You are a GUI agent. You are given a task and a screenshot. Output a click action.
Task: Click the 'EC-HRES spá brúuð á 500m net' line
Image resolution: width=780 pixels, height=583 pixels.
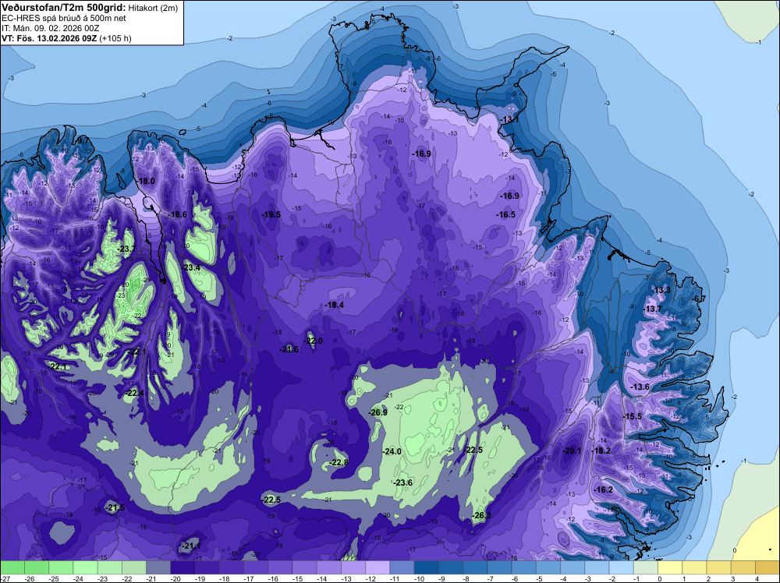tap(64, 18)
